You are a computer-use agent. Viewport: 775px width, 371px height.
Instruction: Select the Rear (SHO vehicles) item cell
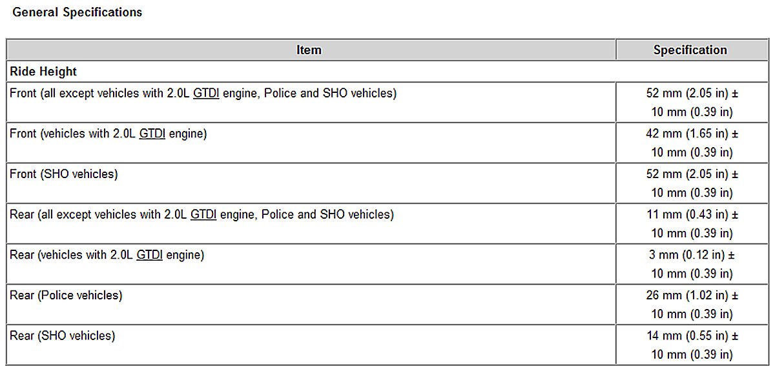63,336
